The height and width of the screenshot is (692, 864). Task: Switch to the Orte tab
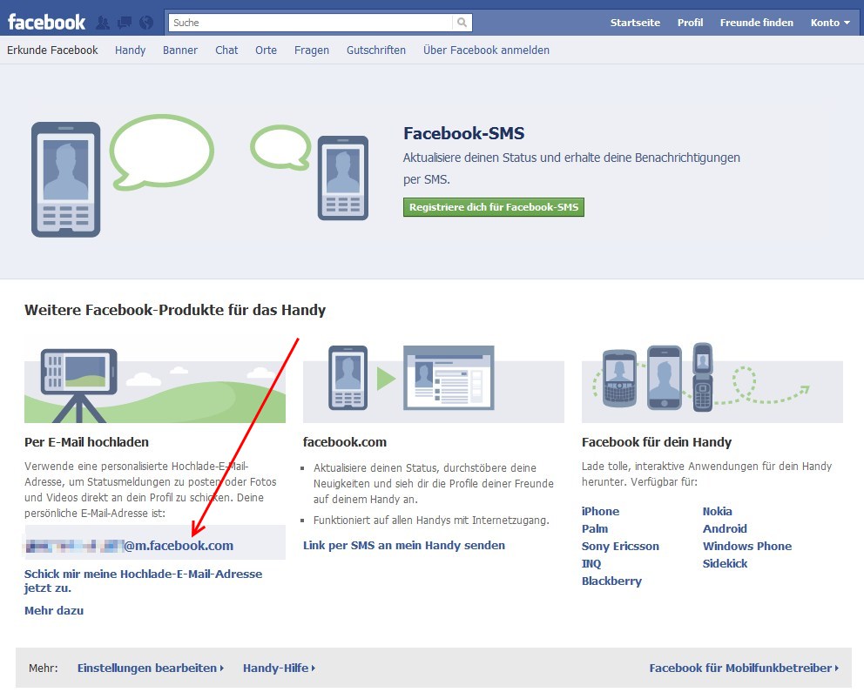[267, 50]
